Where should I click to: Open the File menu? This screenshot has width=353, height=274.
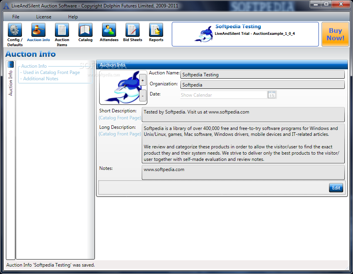pyautogui.click(x=16, y=17)
